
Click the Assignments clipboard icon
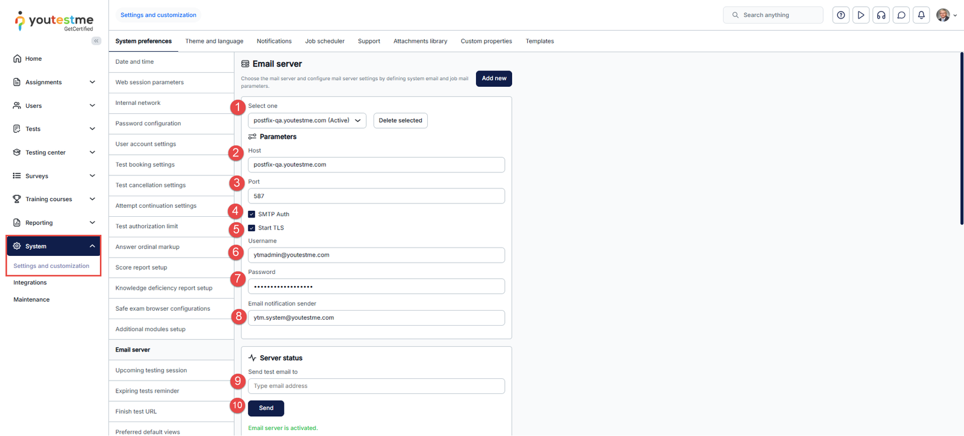pos(17,82)
